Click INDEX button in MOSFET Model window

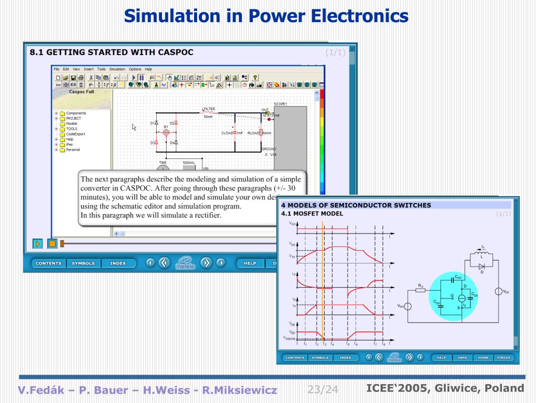click(345, 357)
